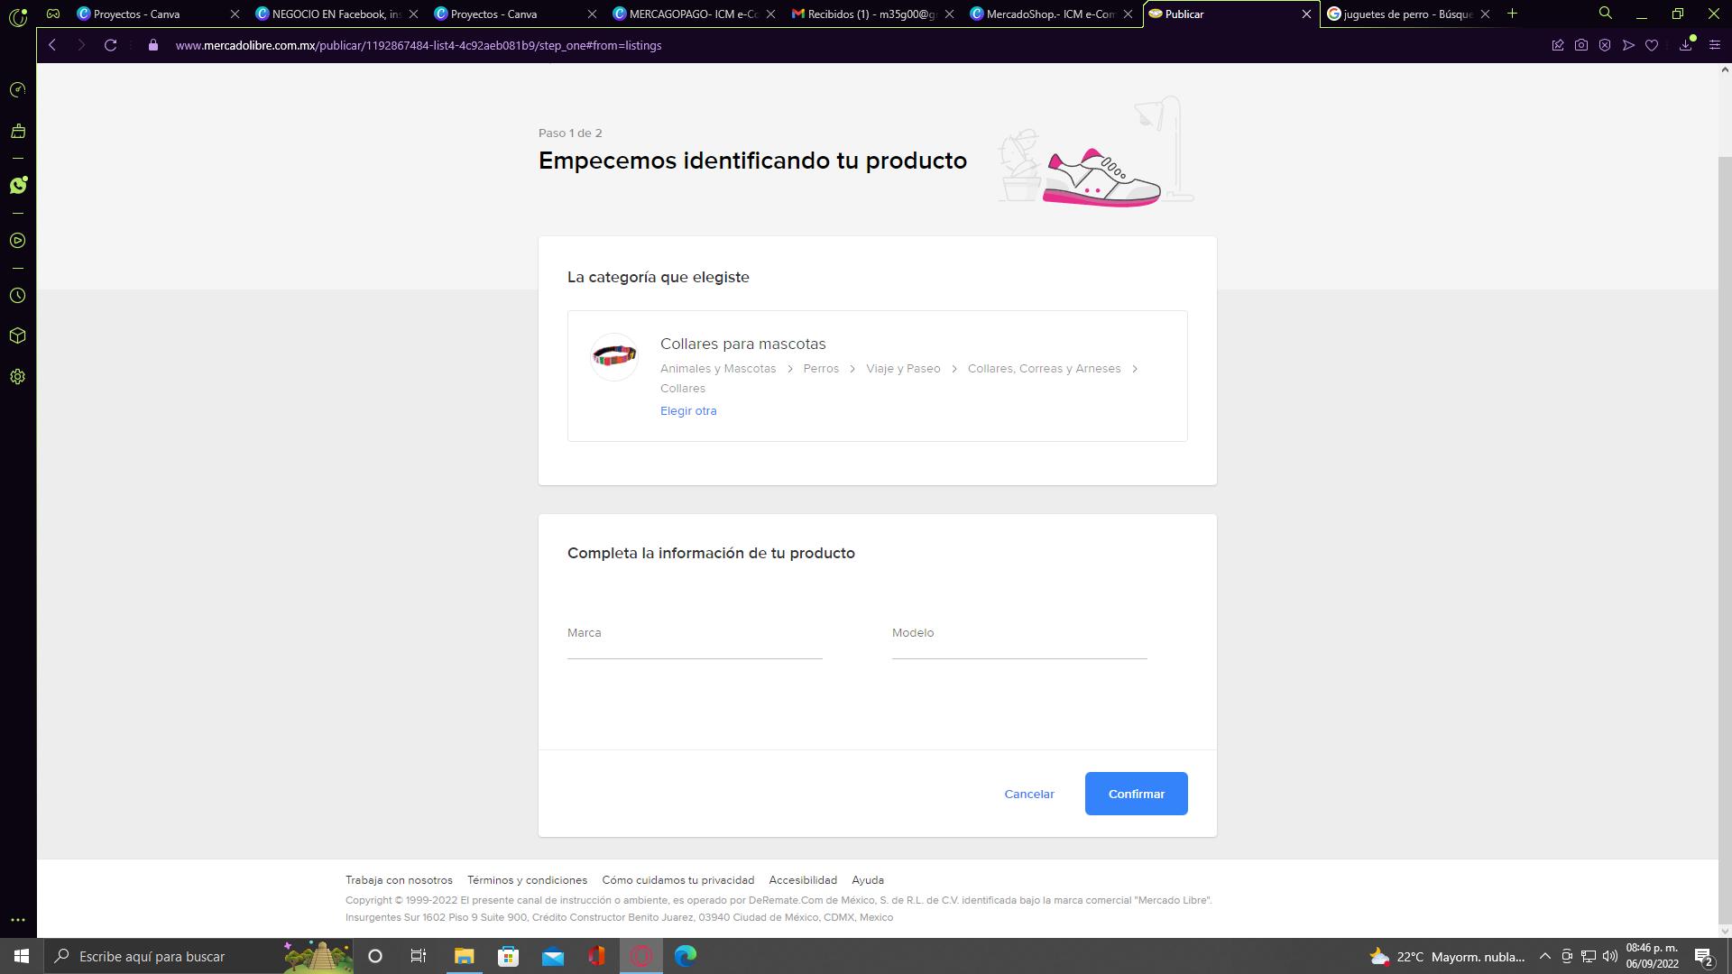Reload the page with the refresh icon
Viewport: 1732px width, 974px height.
[x=110, y=45]
